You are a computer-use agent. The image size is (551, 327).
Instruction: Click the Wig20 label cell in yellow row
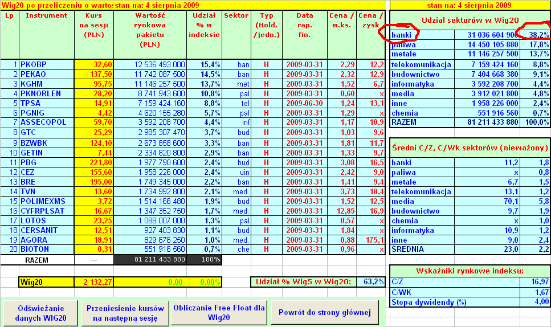coord(46,282)
